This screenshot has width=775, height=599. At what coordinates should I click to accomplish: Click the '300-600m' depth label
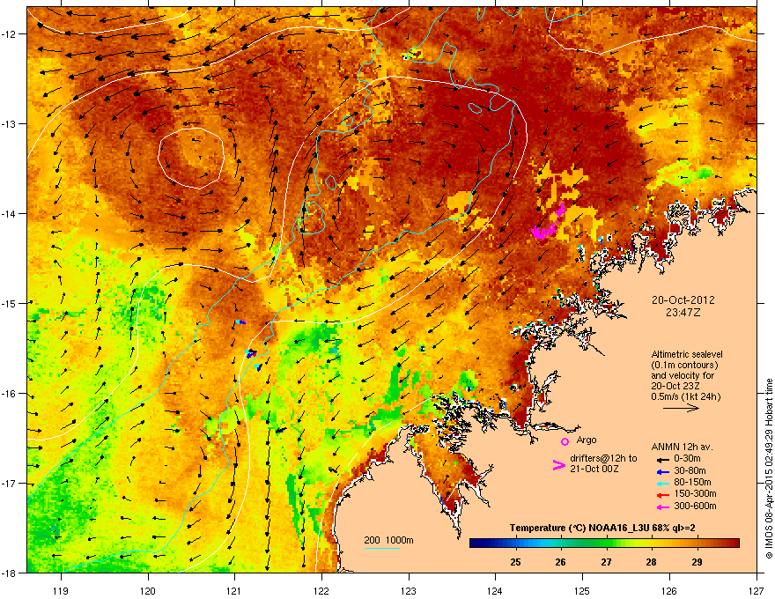695,506
